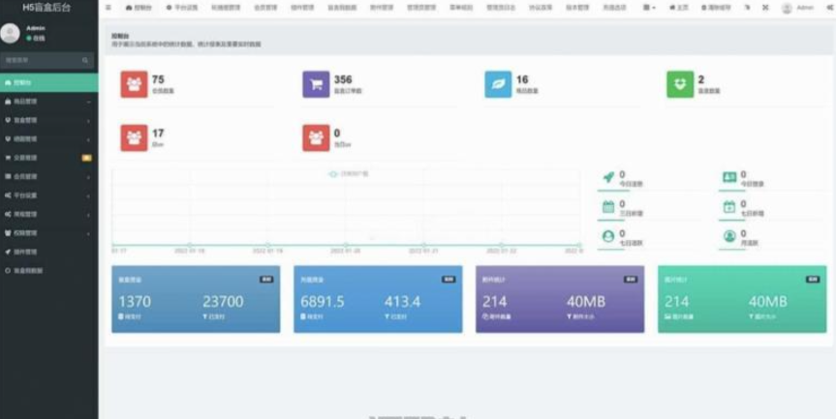Open the sidebar 权限管理 group icon item
Image resolution: width=836 pixels, height=419 pixels.
(49, 232)
